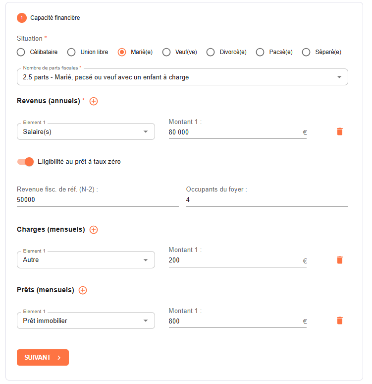Choose the Divorcé(e) situation
Screen dimensions: 372x384
[x=211, y=52]
